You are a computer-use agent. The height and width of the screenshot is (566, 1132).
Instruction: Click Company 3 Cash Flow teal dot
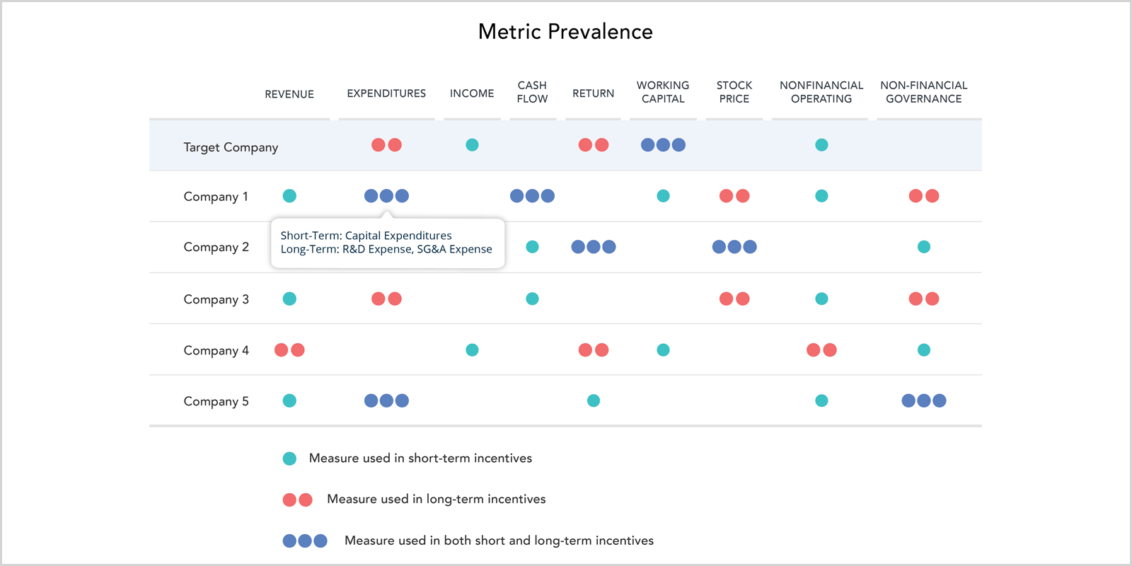[x=532, y=299]
